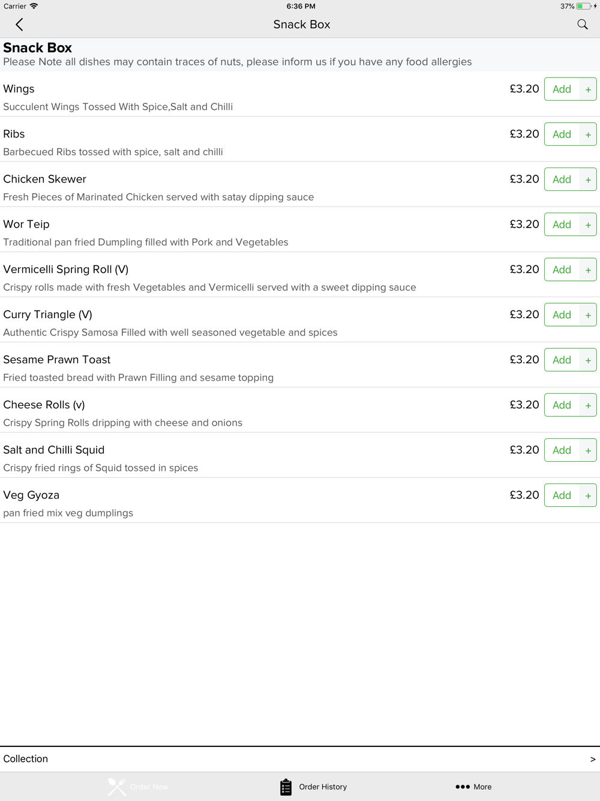The width and height of the screenshot is (600, 801).
Task: Click plus icon next to Wor Teip
Action: 588,225
